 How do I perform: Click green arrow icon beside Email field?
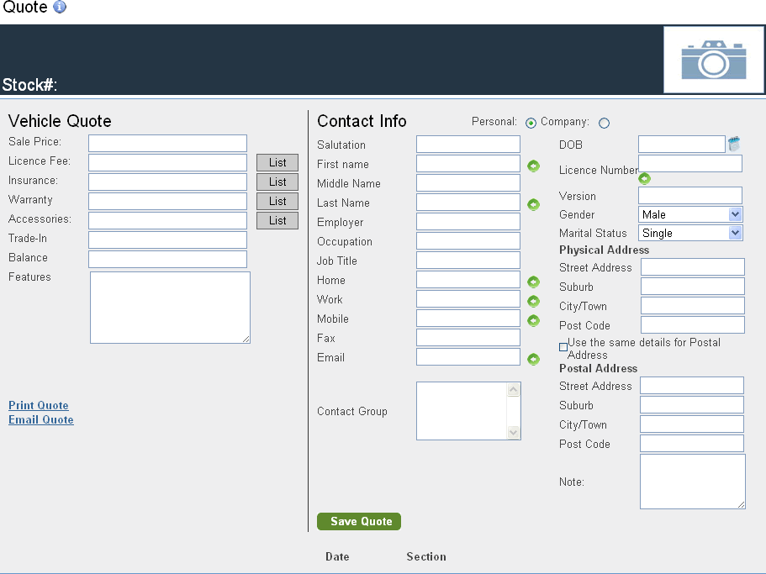(533, 359)
